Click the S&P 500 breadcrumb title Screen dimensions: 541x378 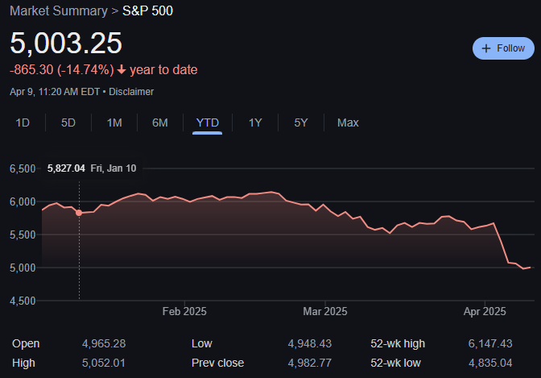pos(147,11)
